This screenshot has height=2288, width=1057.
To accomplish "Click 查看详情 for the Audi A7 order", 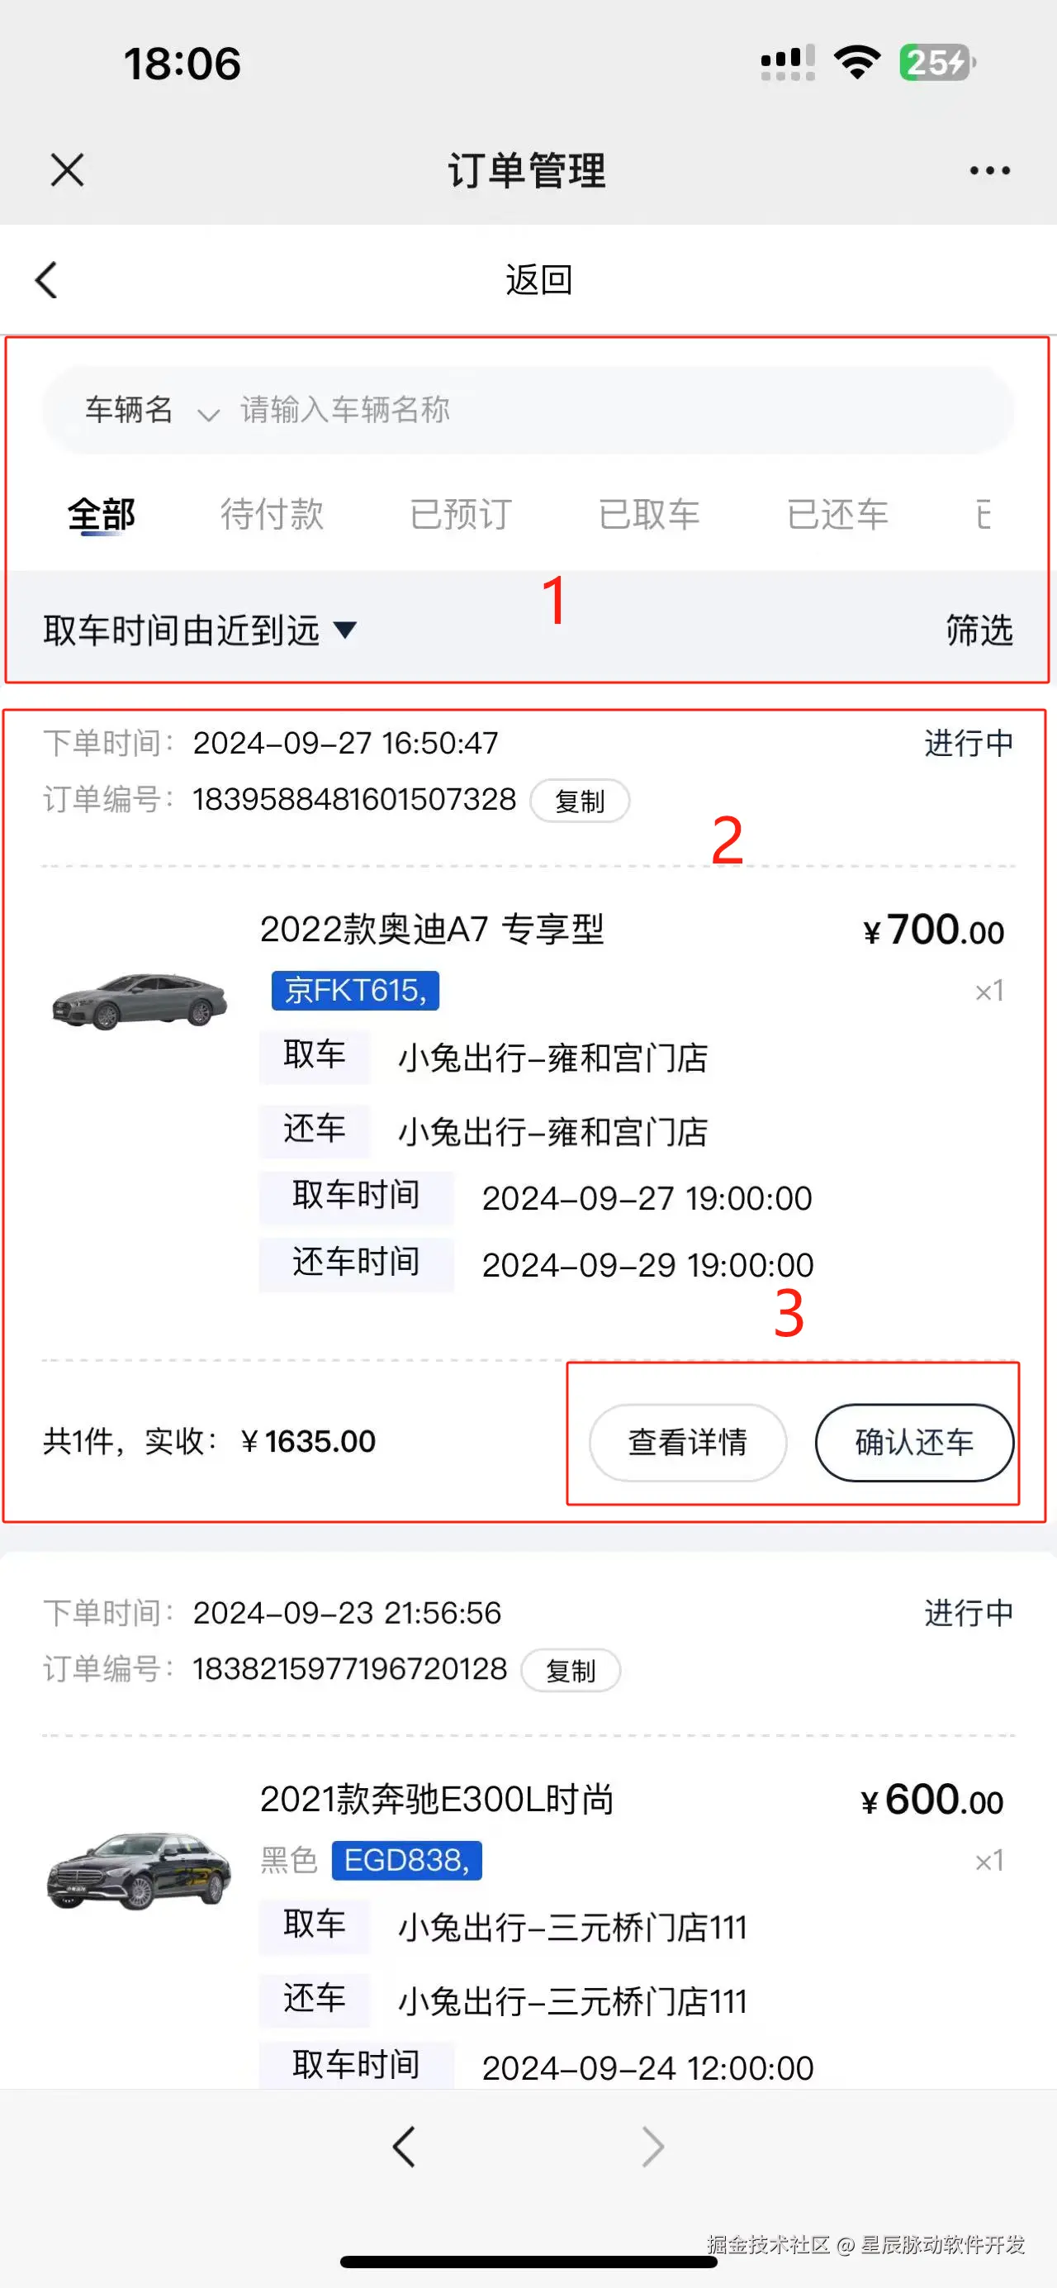I will [x=688, y=1443].
